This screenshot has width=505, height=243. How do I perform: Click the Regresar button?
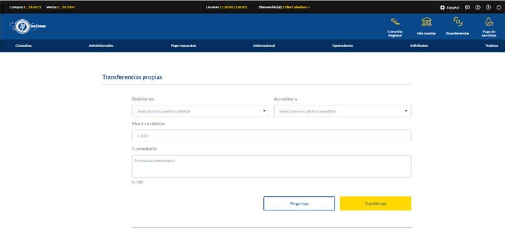pyautogui.click(x=299, y=203)
